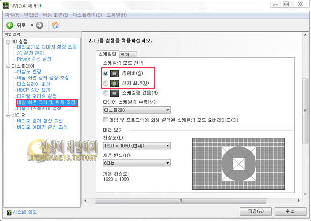
Task: Click the scaling preview test pattern image
Action: pyautogui.click(x=239, y=164)
